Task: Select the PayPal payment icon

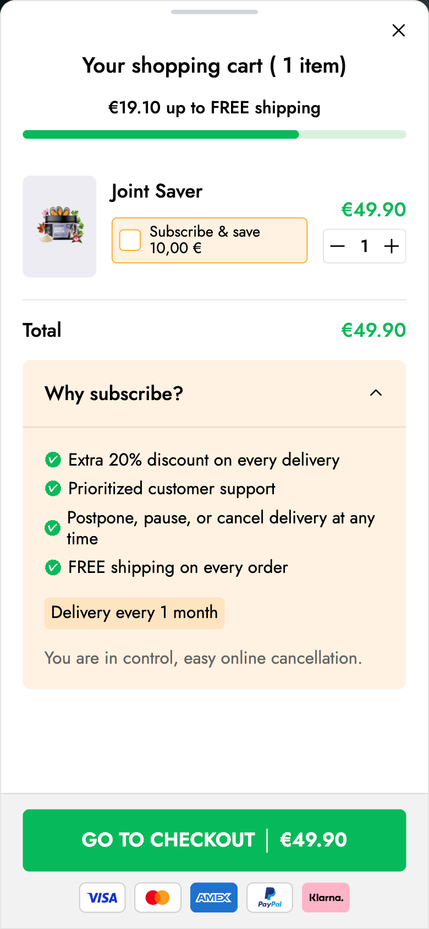Action: tap(269, 898)
